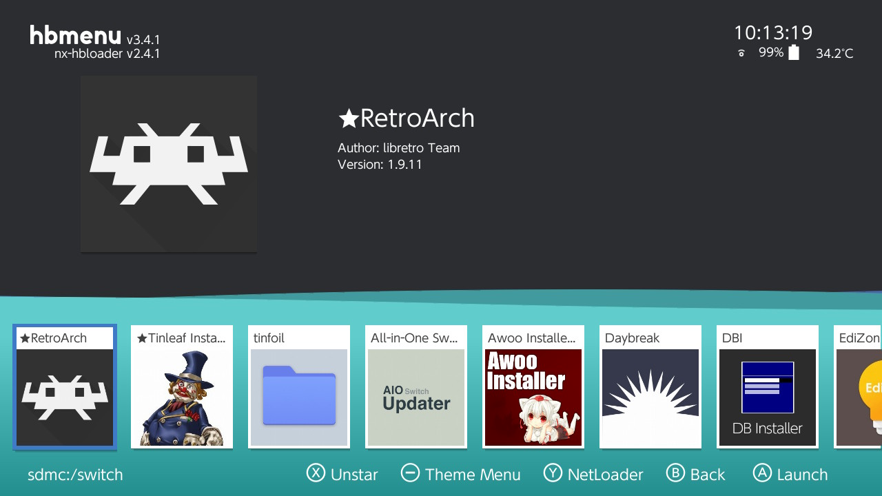Viewport: 882px width, 496px height.
Task: Select the EdiZon app tile
Action: (858, 387)
